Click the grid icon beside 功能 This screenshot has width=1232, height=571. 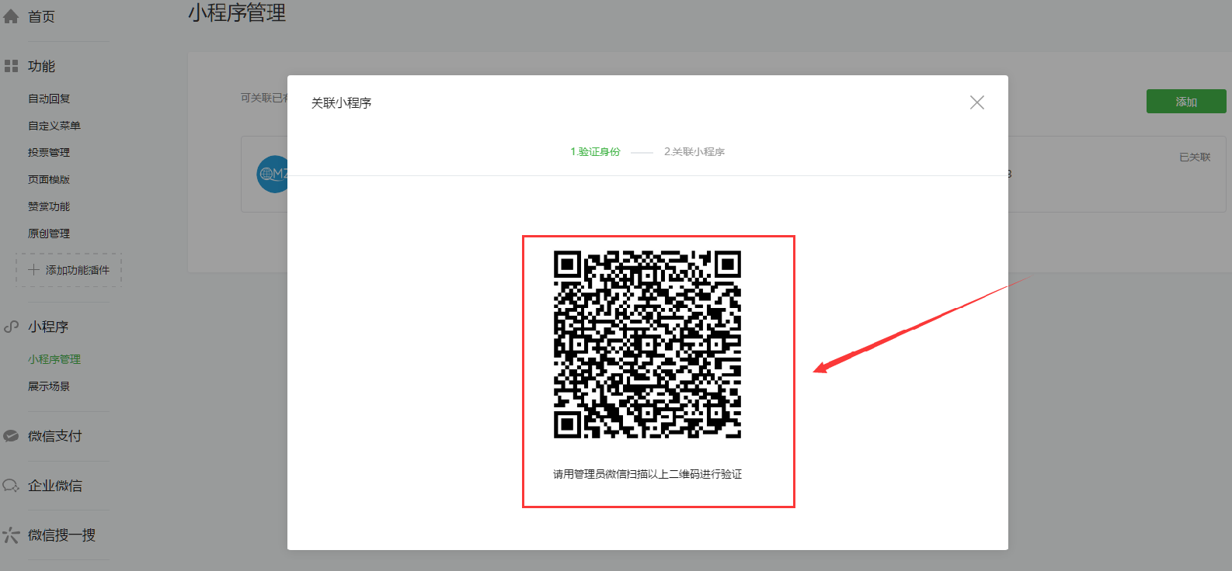(x=11, y=66)
